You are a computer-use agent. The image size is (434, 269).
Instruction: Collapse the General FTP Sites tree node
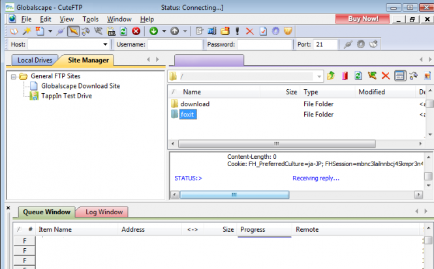tap(13, 77)
